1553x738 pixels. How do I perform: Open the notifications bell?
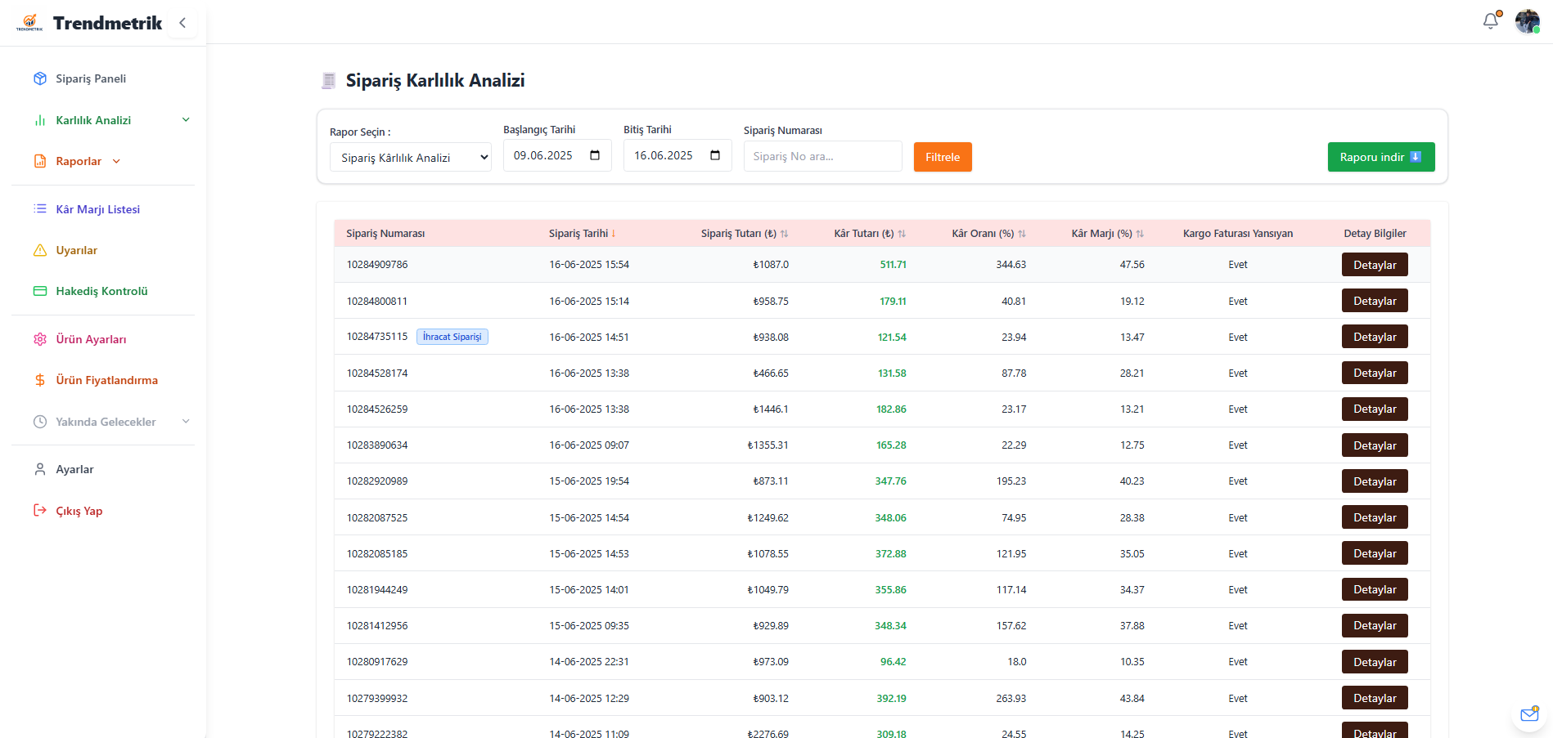(1491, 21)
